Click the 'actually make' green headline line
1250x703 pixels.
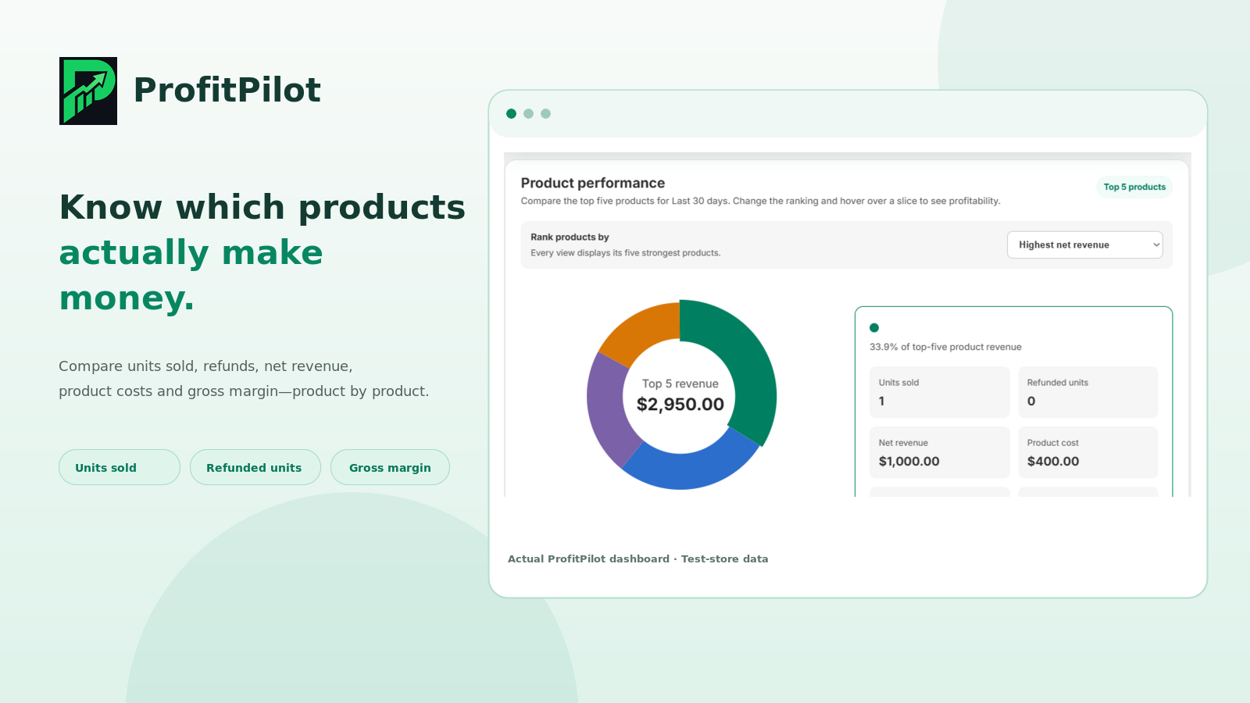(191, 252)
